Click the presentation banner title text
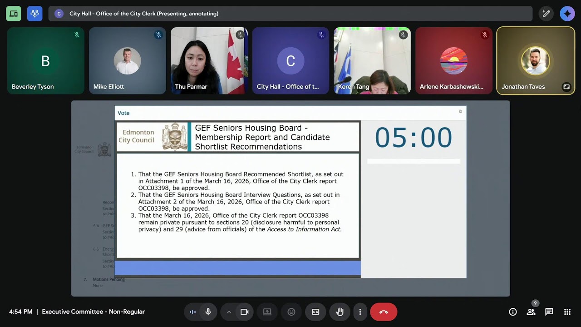The height and width of the screenshot is (327, 581). pos(144,14)
